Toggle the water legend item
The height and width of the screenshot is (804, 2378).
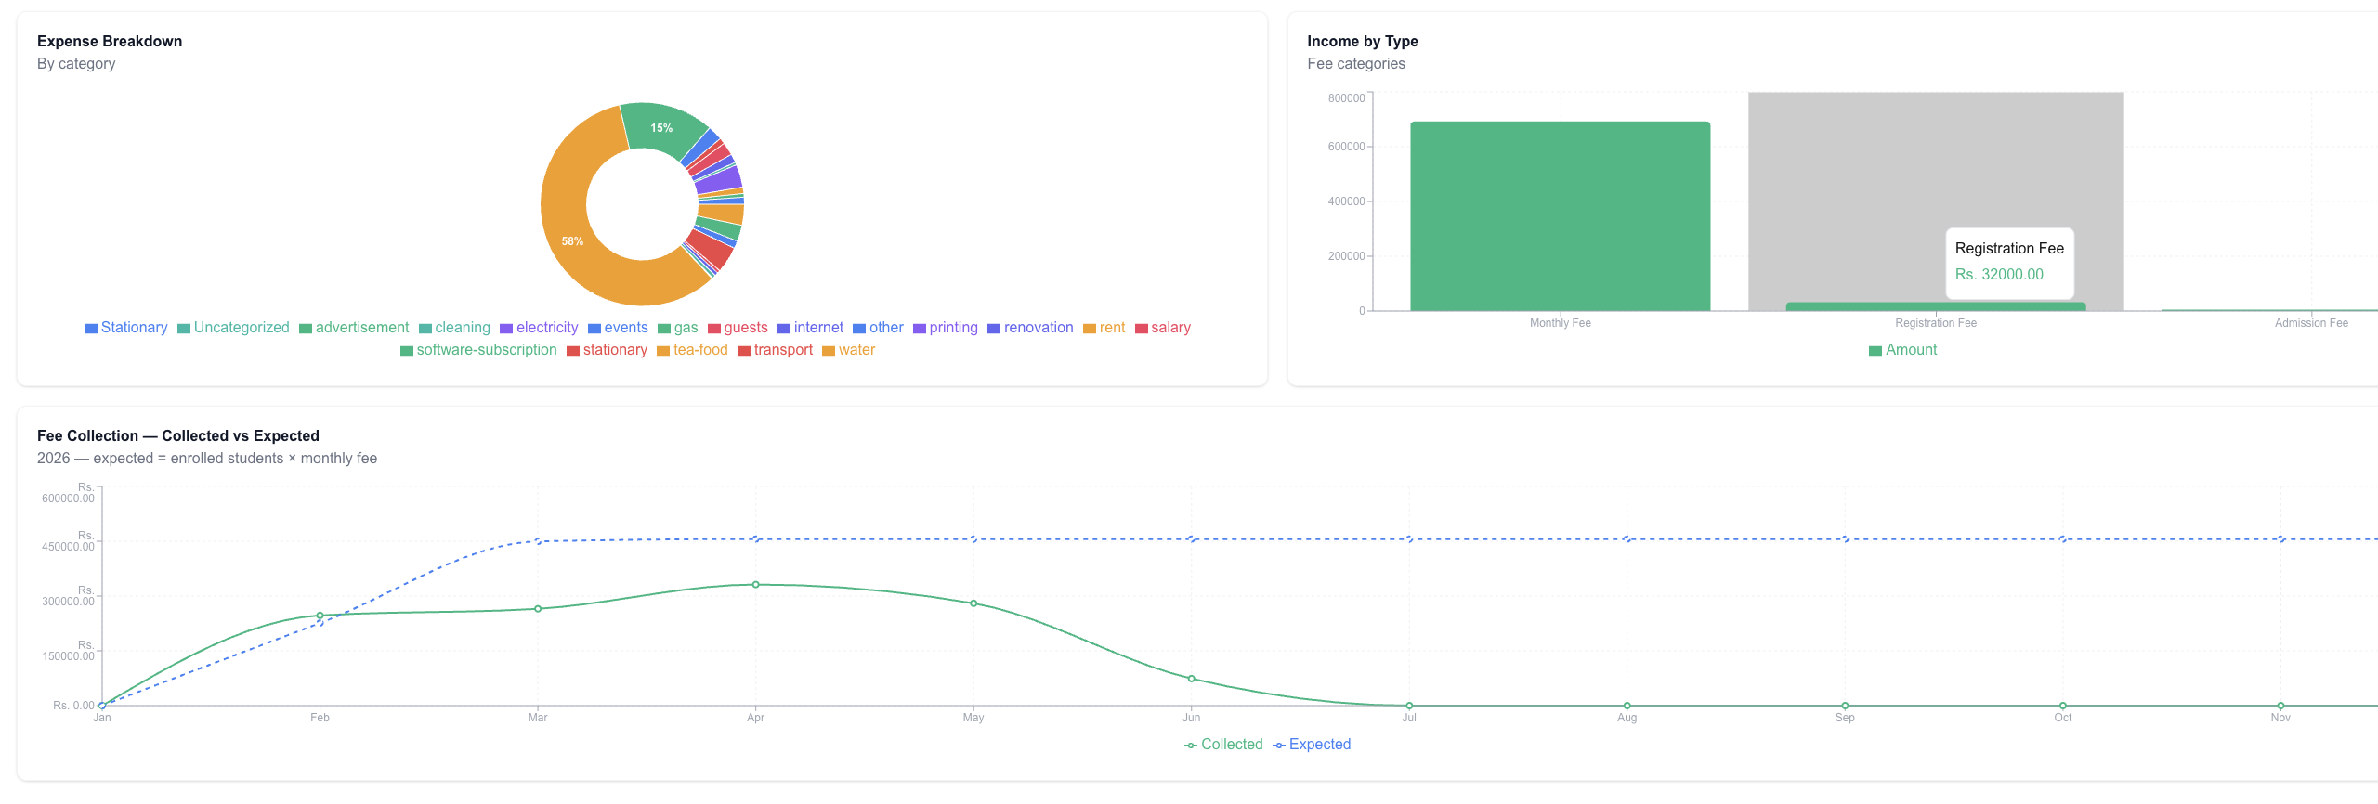click(848, 350)
